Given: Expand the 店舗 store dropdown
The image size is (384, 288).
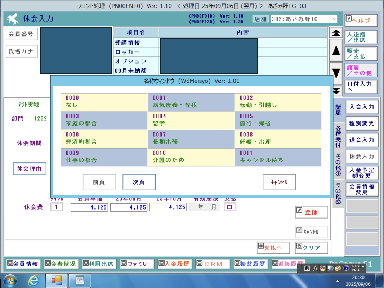Looking at the screenshot, I should [x=334, y=19].
